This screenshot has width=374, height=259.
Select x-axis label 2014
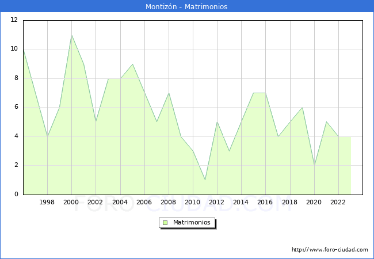coord(241,202)
